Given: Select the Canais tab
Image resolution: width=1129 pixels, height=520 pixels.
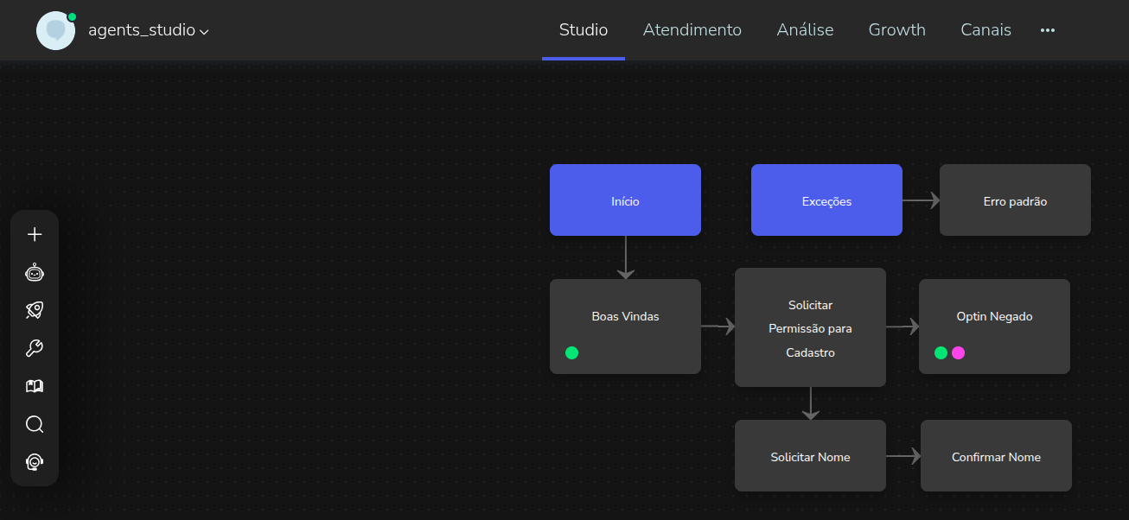Looking at the screenshot, I should point(985,30).
